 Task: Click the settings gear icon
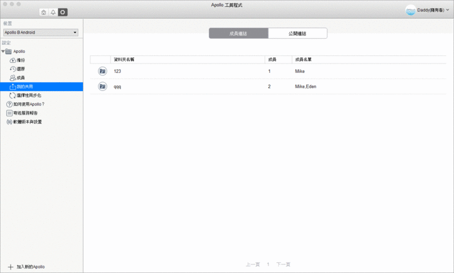[62, 12]
